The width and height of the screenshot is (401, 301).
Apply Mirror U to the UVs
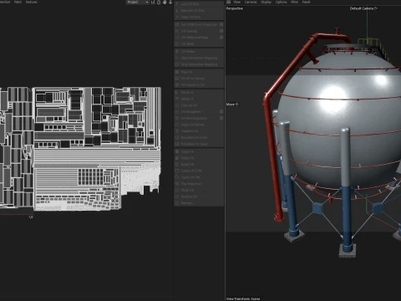click(x=199, y=92)
